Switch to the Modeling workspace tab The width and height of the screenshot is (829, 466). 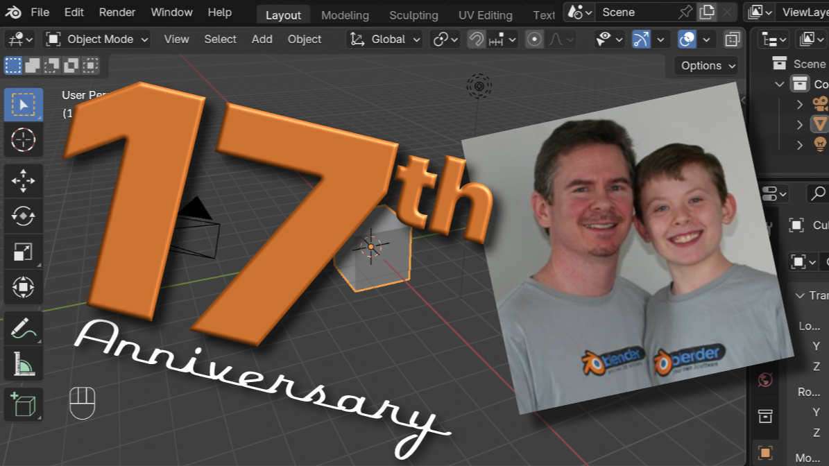pyautogui.click(x=345, y=15)
